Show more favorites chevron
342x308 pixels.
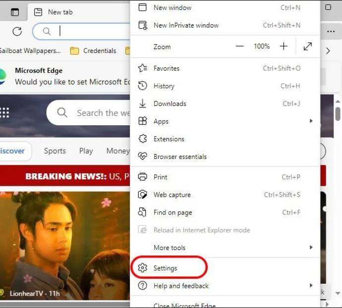pos(328,51)
